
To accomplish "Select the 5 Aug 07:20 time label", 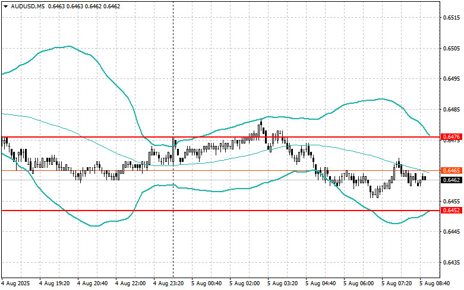I will pyautogui.click(x=396, y=283).
